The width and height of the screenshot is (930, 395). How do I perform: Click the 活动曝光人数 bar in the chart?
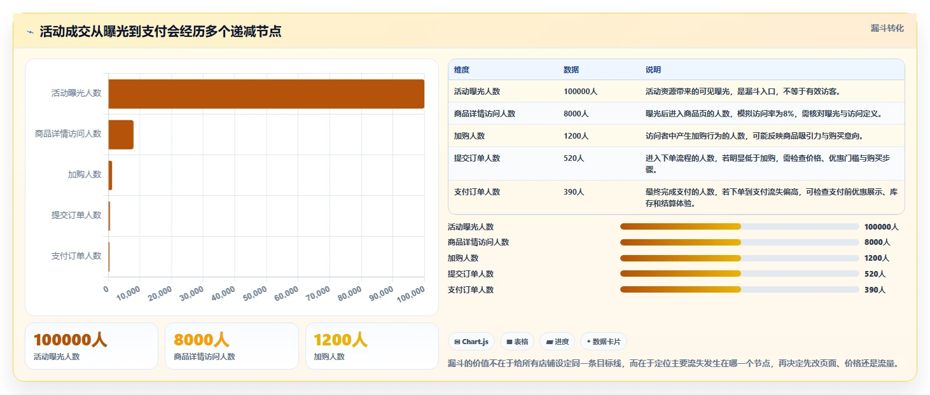266,94
